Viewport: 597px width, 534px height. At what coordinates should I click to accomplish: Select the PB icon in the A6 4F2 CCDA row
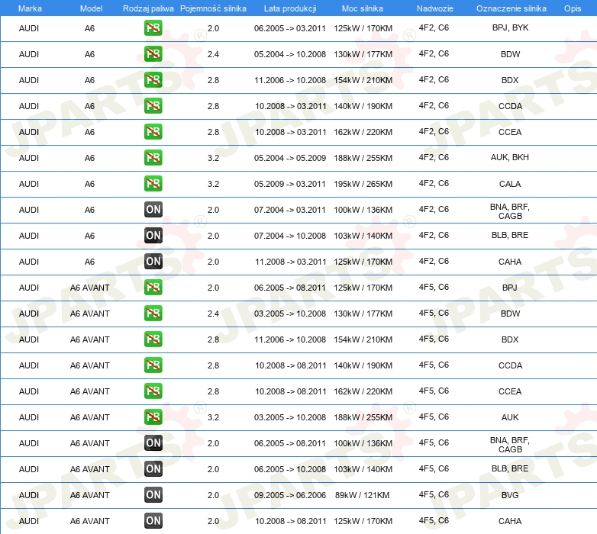click(153, 106)
